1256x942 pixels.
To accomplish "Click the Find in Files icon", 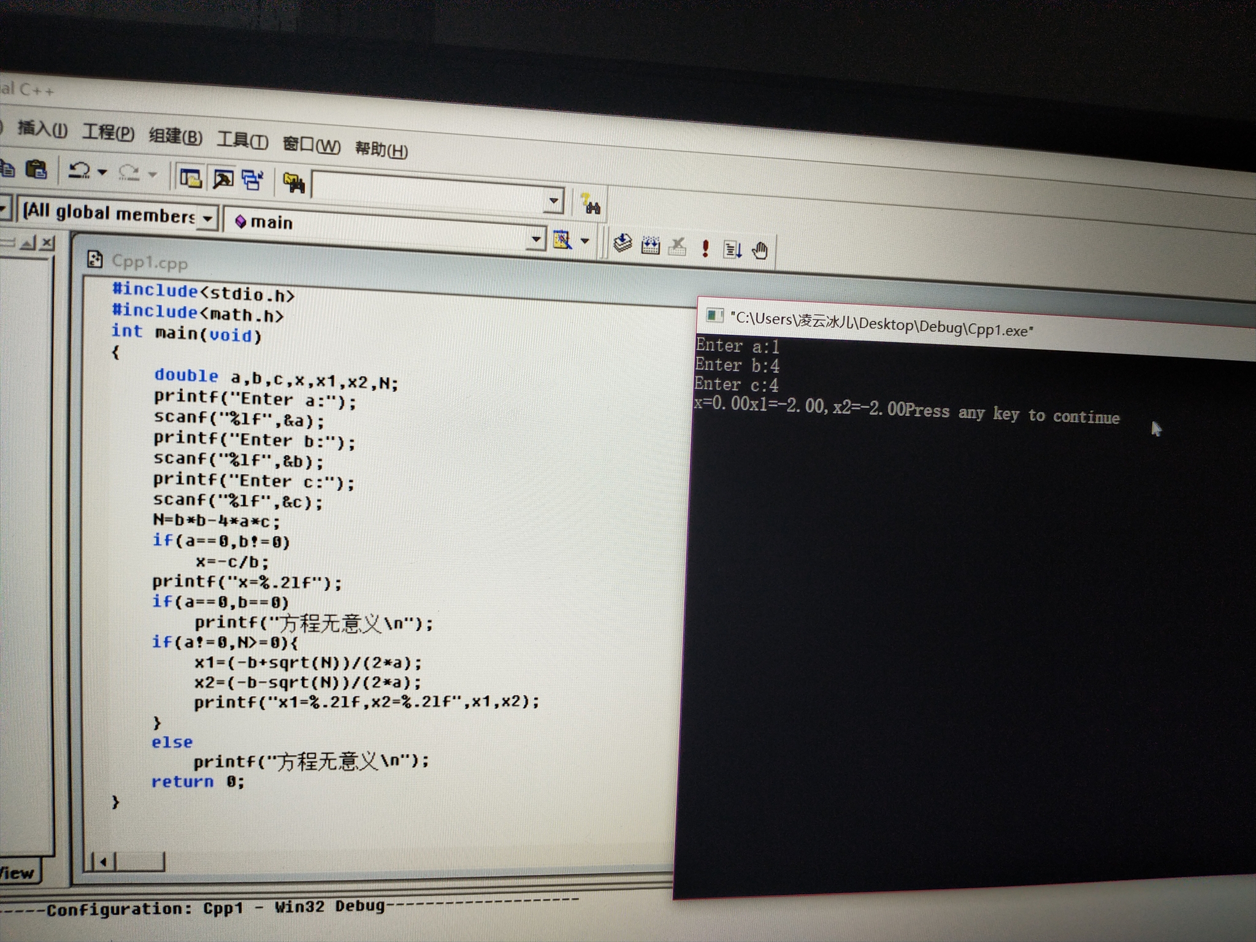I will point(294,183).
